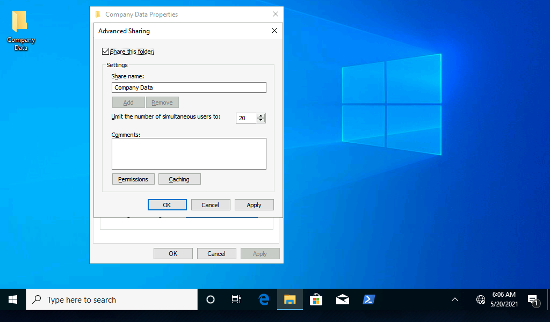
Task: Open the Mail app from the taskbar
Action: [x=342, y=299]
